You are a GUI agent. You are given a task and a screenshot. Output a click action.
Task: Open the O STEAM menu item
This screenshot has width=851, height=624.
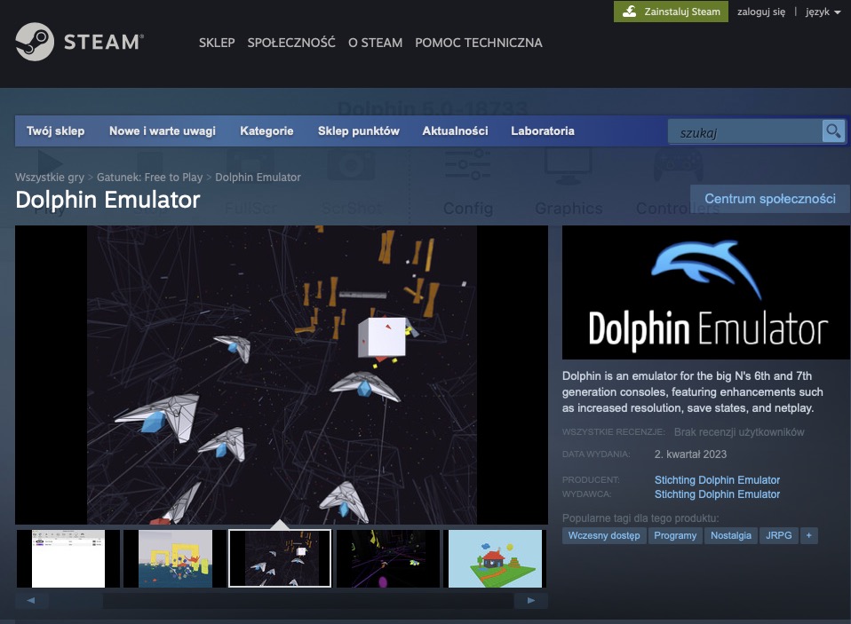[375, 43]
